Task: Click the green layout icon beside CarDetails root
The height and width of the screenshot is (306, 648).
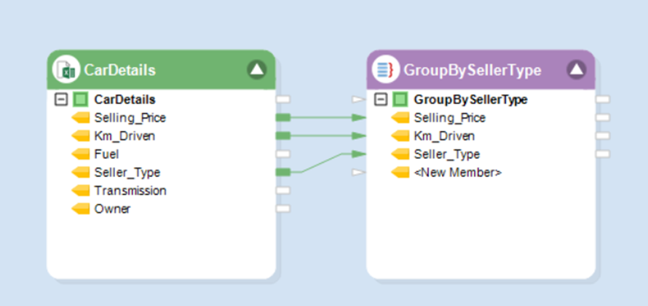Action: tap(80, 100)
